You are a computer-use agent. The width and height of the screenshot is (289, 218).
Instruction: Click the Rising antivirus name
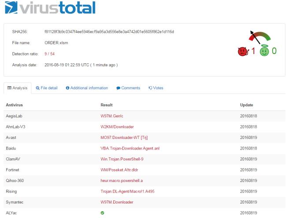[x=11, y=191]
